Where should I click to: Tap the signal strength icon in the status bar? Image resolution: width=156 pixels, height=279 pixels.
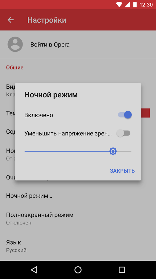[x=127, y=5]
